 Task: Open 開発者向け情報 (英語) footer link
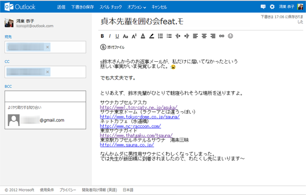point(99,190)
